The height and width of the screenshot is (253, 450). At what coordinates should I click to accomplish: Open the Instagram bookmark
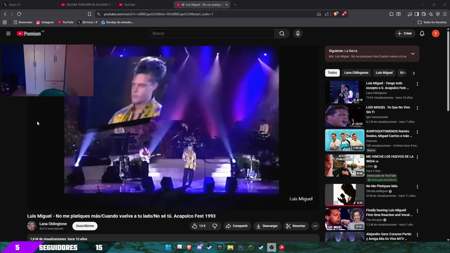click(x=45, y=22)
